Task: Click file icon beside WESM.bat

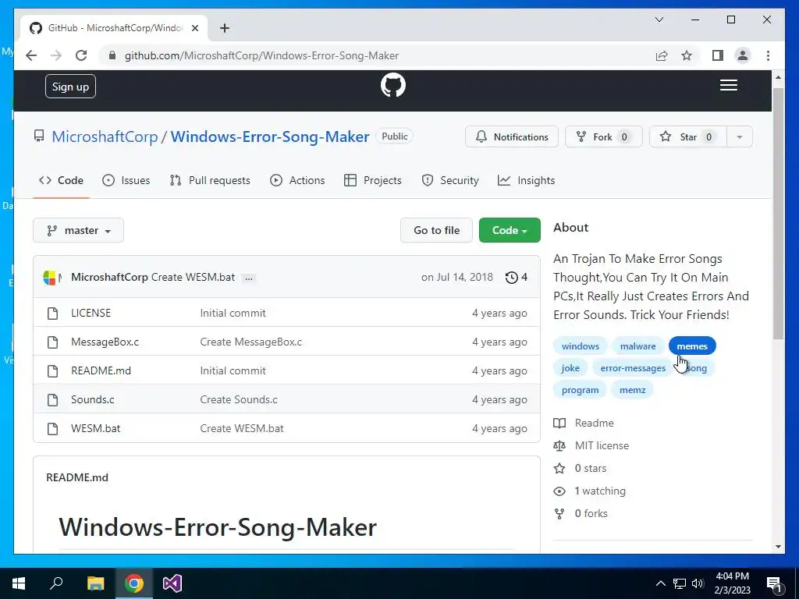Action: (x=52, y=428)
